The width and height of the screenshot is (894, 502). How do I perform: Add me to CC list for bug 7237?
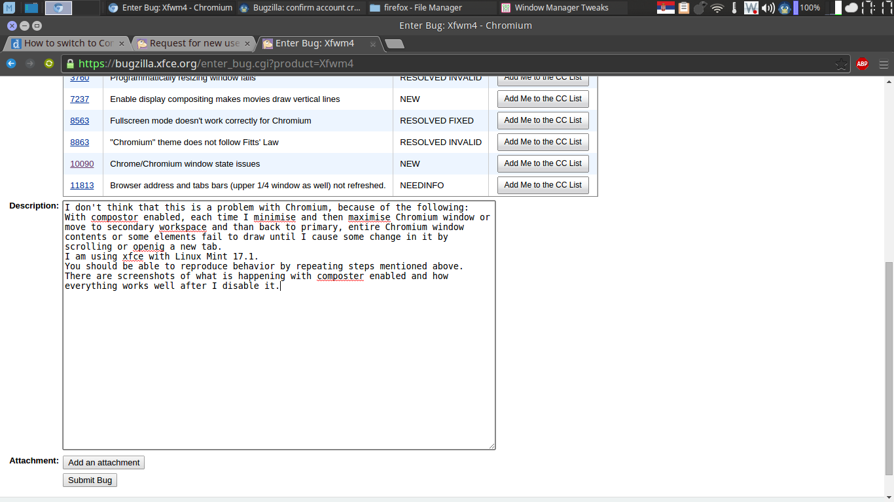tap(543, 99)
